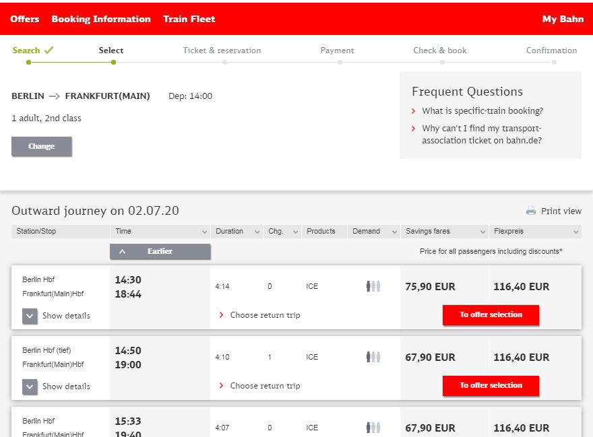Click demand indicator icon for 14:50 train

[x=373, y=357]
